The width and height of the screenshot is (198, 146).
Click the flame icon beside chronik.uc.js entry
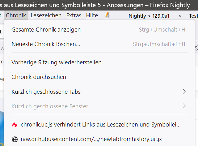pos(15,125)
